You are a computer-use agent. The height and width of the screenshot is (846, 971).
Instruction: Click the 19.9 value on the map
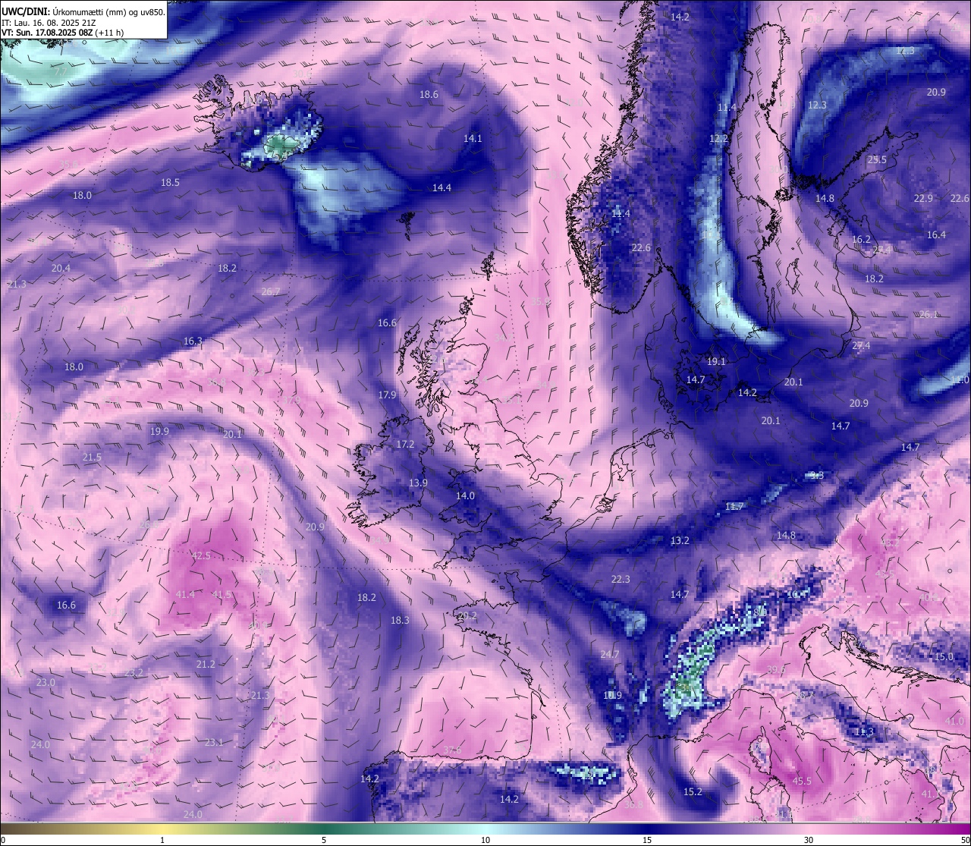pyautogui.click(x=159, y=431)
